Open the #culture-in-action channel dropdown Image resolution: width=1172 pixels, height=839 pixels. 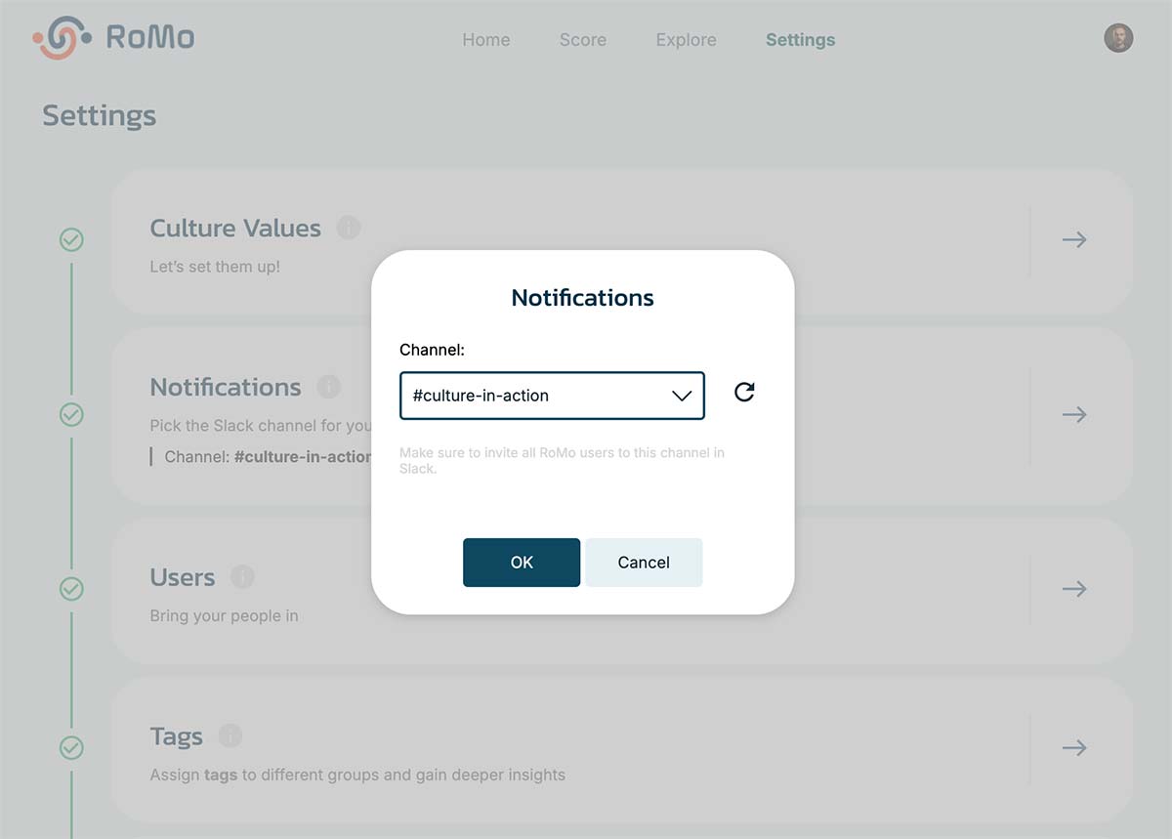552,396
